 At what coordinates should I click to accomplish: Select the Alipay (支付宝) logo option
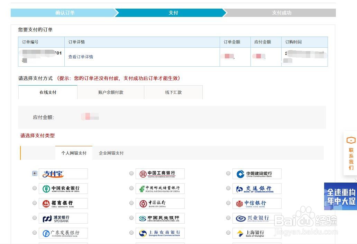pyautogui.click(x=63, y=174)
